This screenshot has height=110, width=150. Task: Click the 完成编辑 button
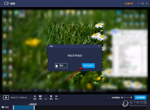140,97
